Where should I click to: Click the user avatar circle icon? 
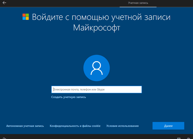[x=96, y=68]
